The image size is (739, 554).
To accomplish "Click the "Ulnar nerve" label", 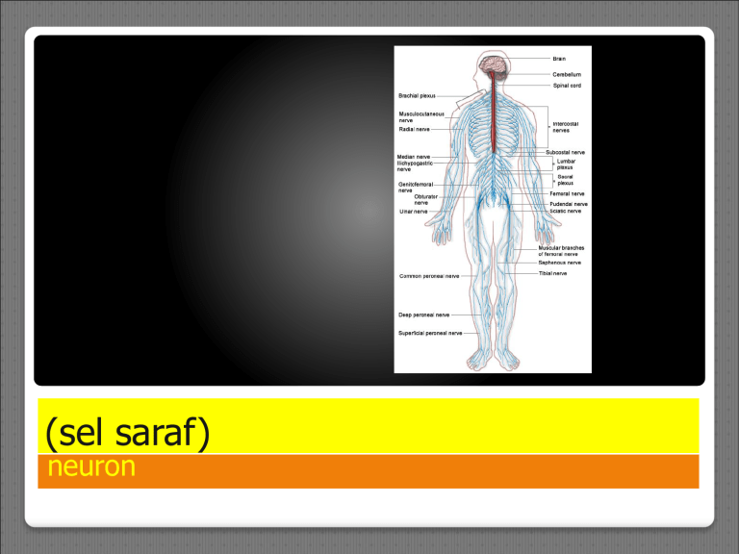I will coord(414,212).
